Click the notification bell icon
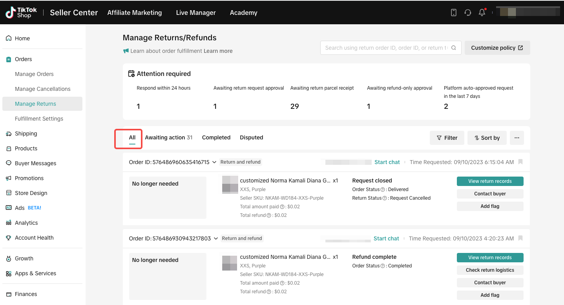Viewport: 564px width, 305px height. (x=482, y=13)
